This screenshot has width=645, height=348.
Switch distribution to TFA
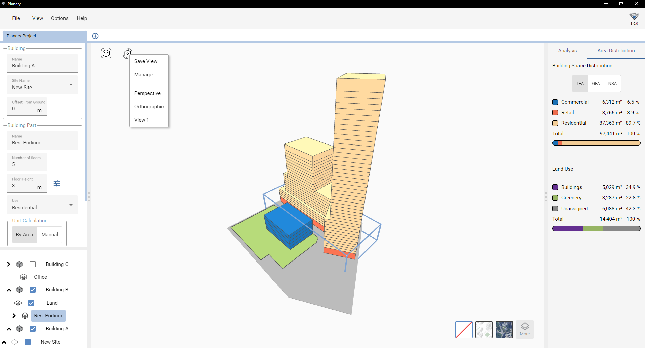point(580,83)
